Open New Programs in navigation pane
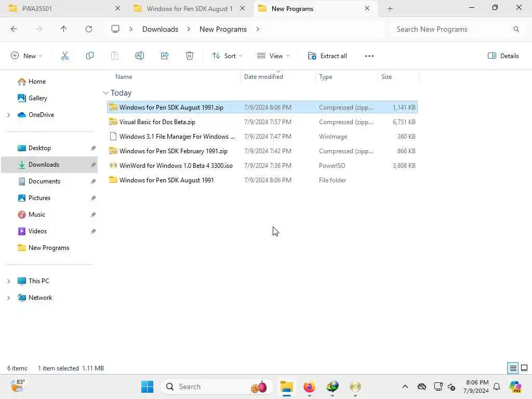Image resolution: width=532 pixels, height=399 pixels. tap(48, 248)
